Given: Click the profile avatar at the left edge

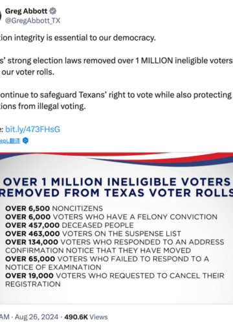Looking at the screenshot, I should click(1, 16).
